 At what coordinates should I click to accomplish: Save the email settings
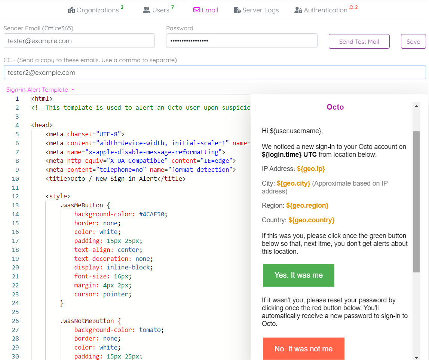413,42
